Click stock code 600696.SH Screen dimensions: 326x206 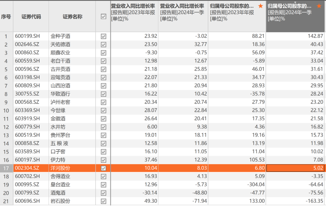[27, 201]
